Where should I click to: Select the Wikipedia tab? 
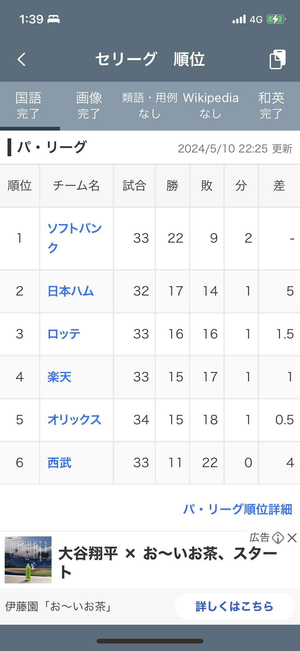click(211, 106)
